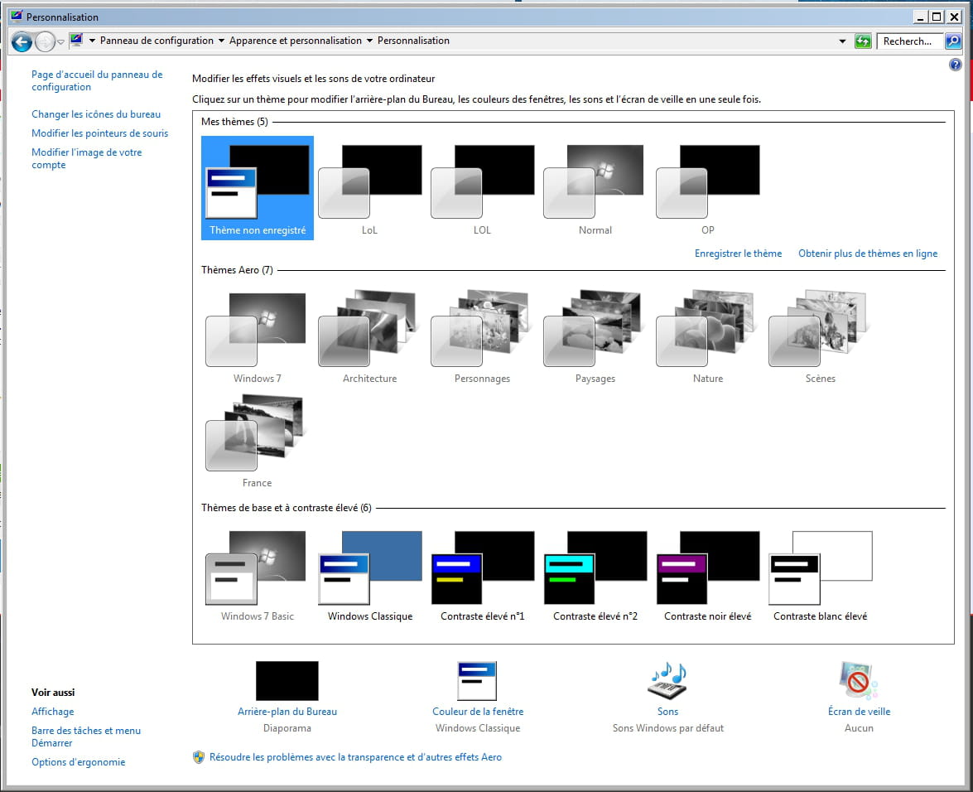This screenshot has width=973, height=792.
Task: Open Changer les icônes du bureau
Action: click(x=96, y=114)
